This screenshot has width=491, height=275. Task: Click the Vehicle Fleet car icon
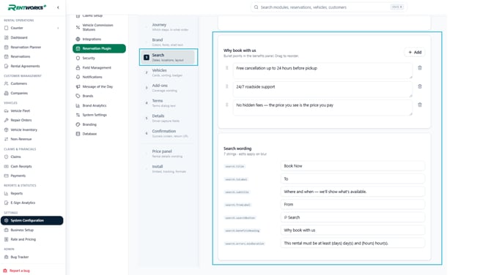[7, 110]
